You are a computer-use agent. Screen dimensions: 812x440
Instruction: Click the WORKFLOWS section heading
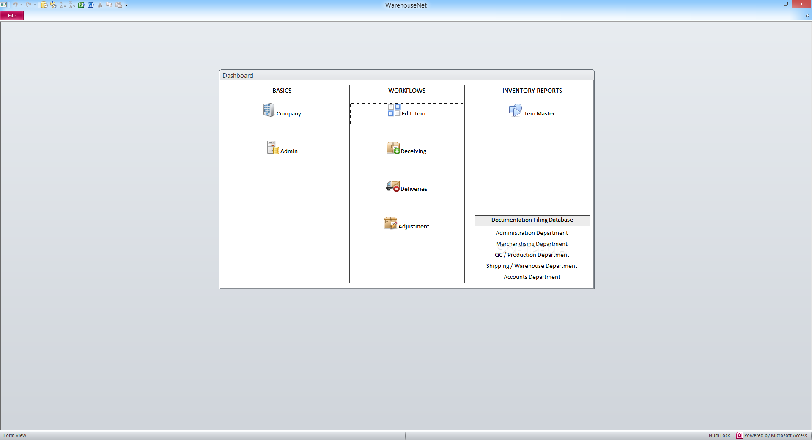(407, 91)
